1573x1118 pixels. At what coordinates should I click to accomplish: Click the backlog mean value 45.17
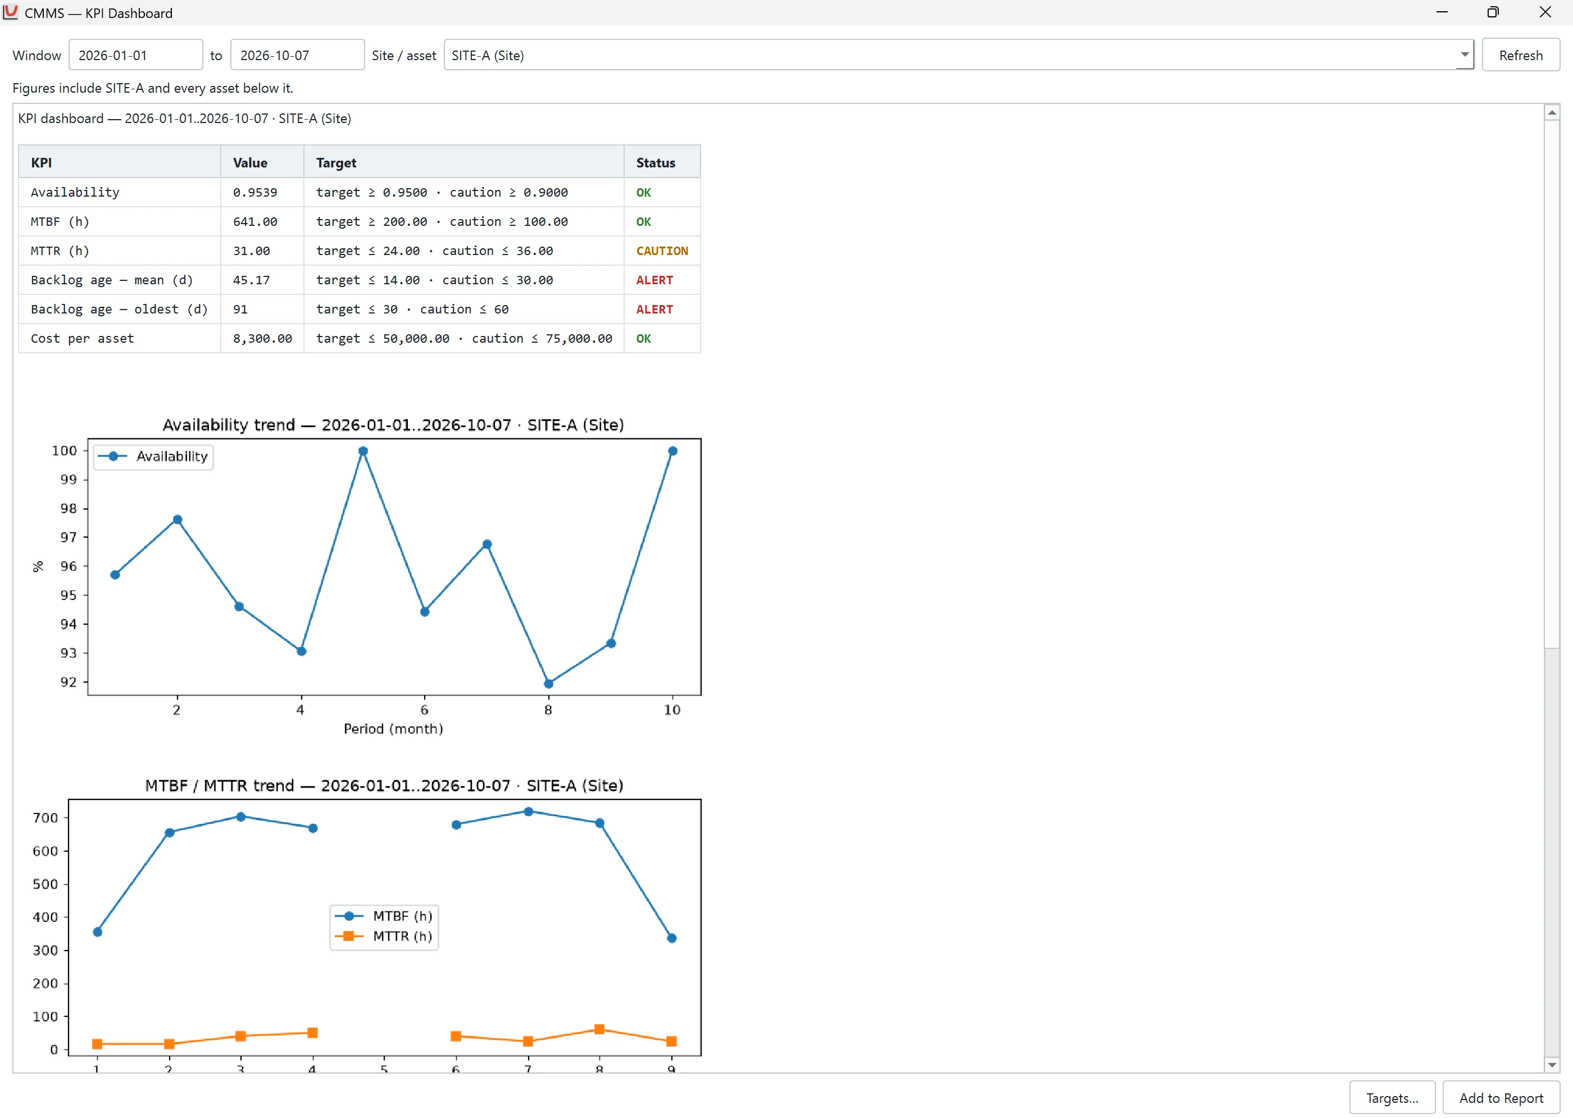click(251, 280)
